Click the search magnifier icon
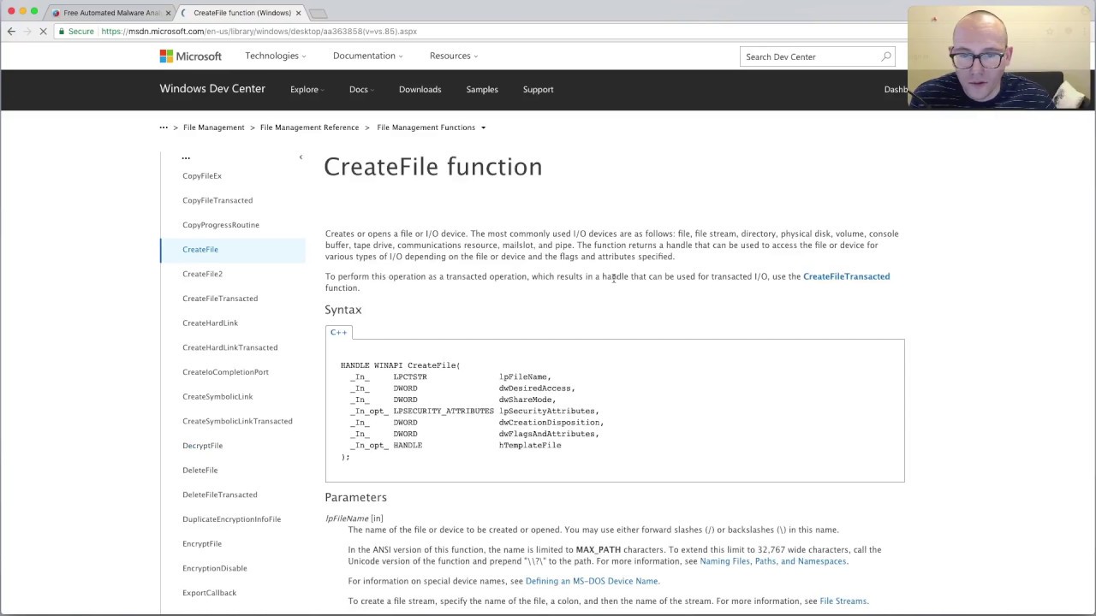 [886, 56]
